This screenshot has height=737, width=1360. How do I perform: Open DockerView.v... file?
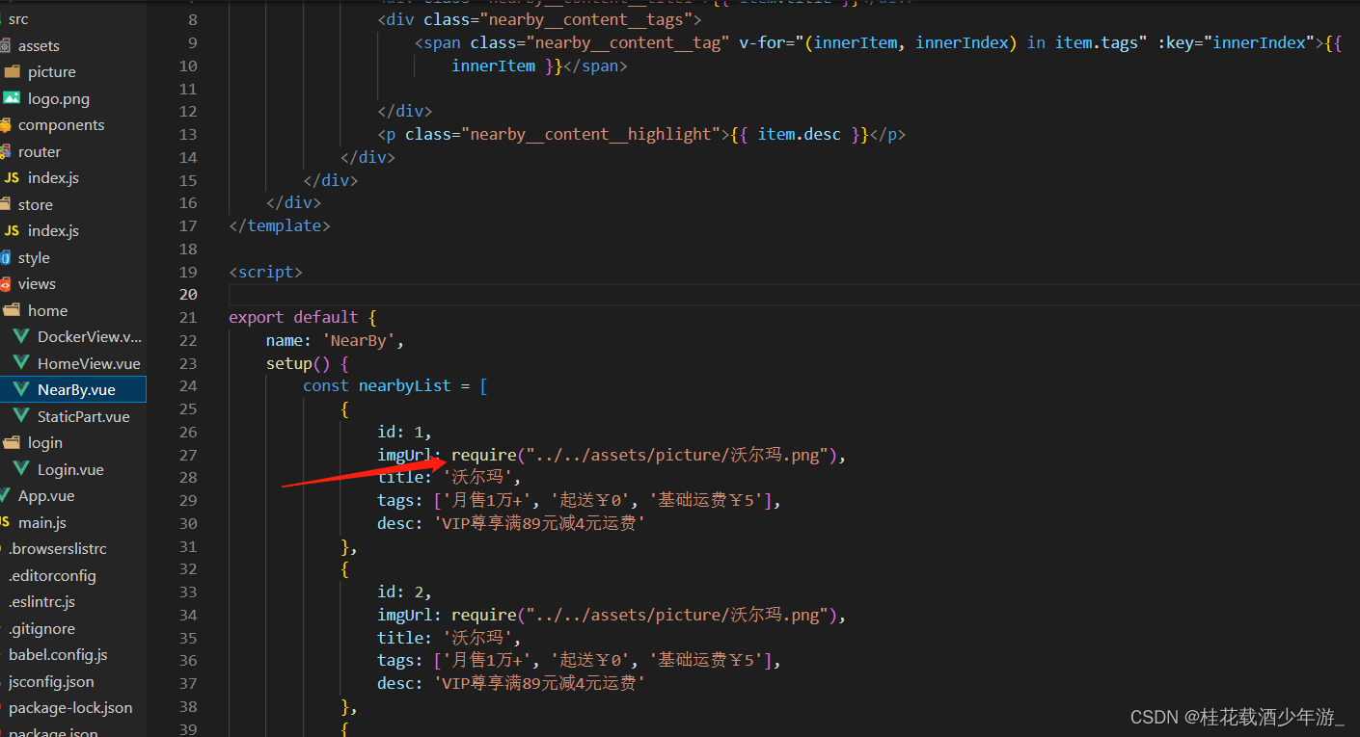[90, 337]
